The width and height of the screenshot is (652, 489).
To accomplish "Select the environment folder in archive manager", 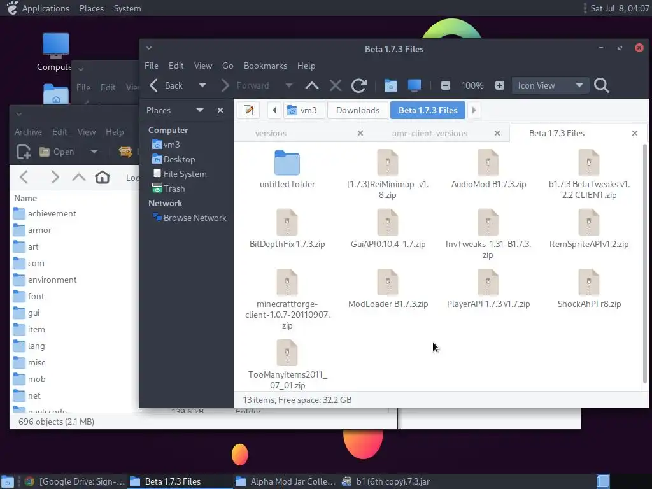I will (45, 280).
